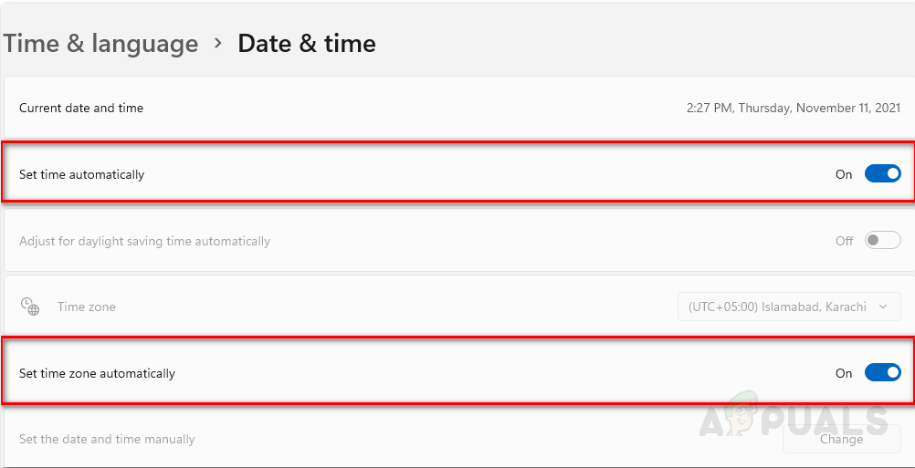Click the On status beside Set time automatically

(x=844, y=174)
